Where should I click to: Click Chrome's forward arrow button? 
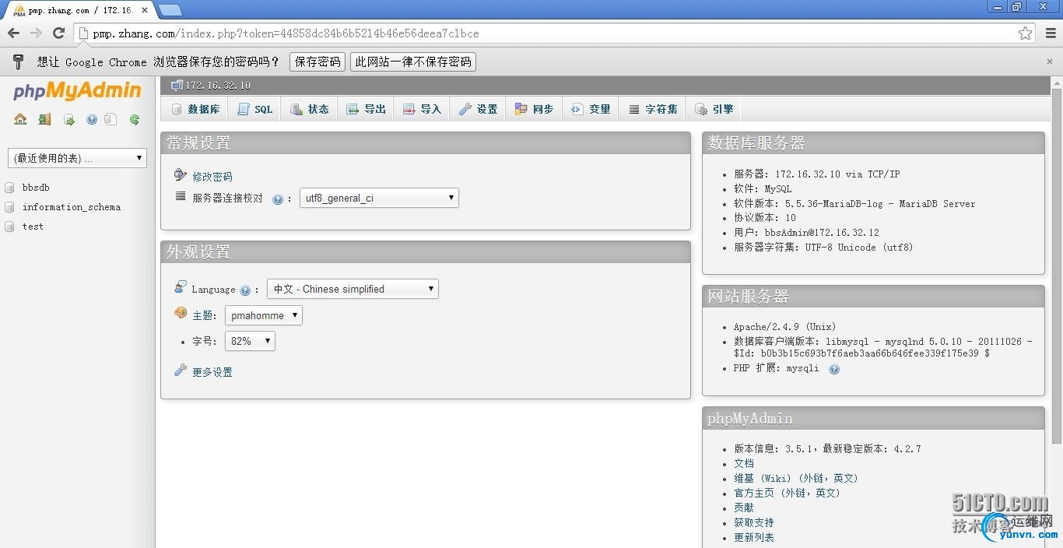pos(36,33)
